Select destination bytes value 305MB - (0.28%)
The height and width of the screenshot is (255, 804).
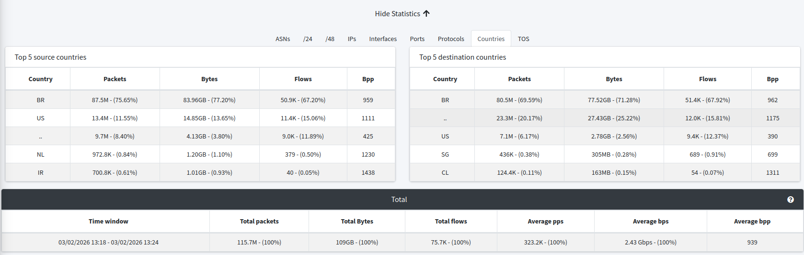pos(614,154)
